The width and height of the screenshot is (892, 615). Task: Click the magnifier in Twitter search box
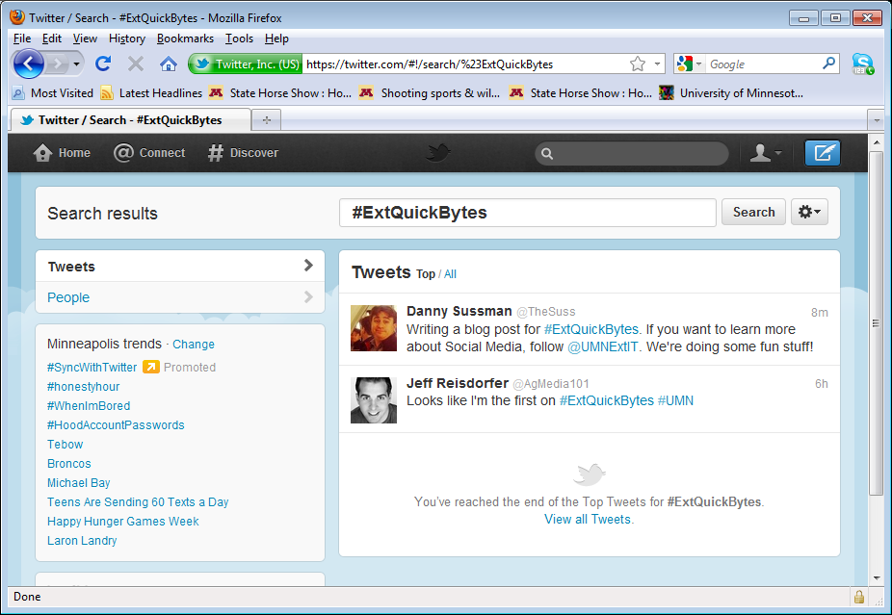tap(547, 153)
